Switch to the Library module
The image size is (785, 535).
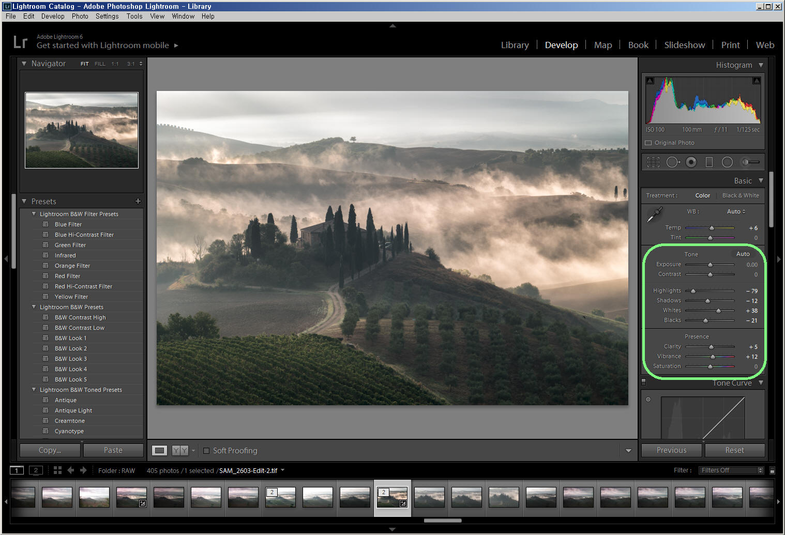515,45
